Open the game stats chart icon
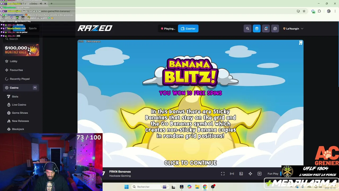The height and width of the screenshot is (191, 339). [x=241, y=174]
